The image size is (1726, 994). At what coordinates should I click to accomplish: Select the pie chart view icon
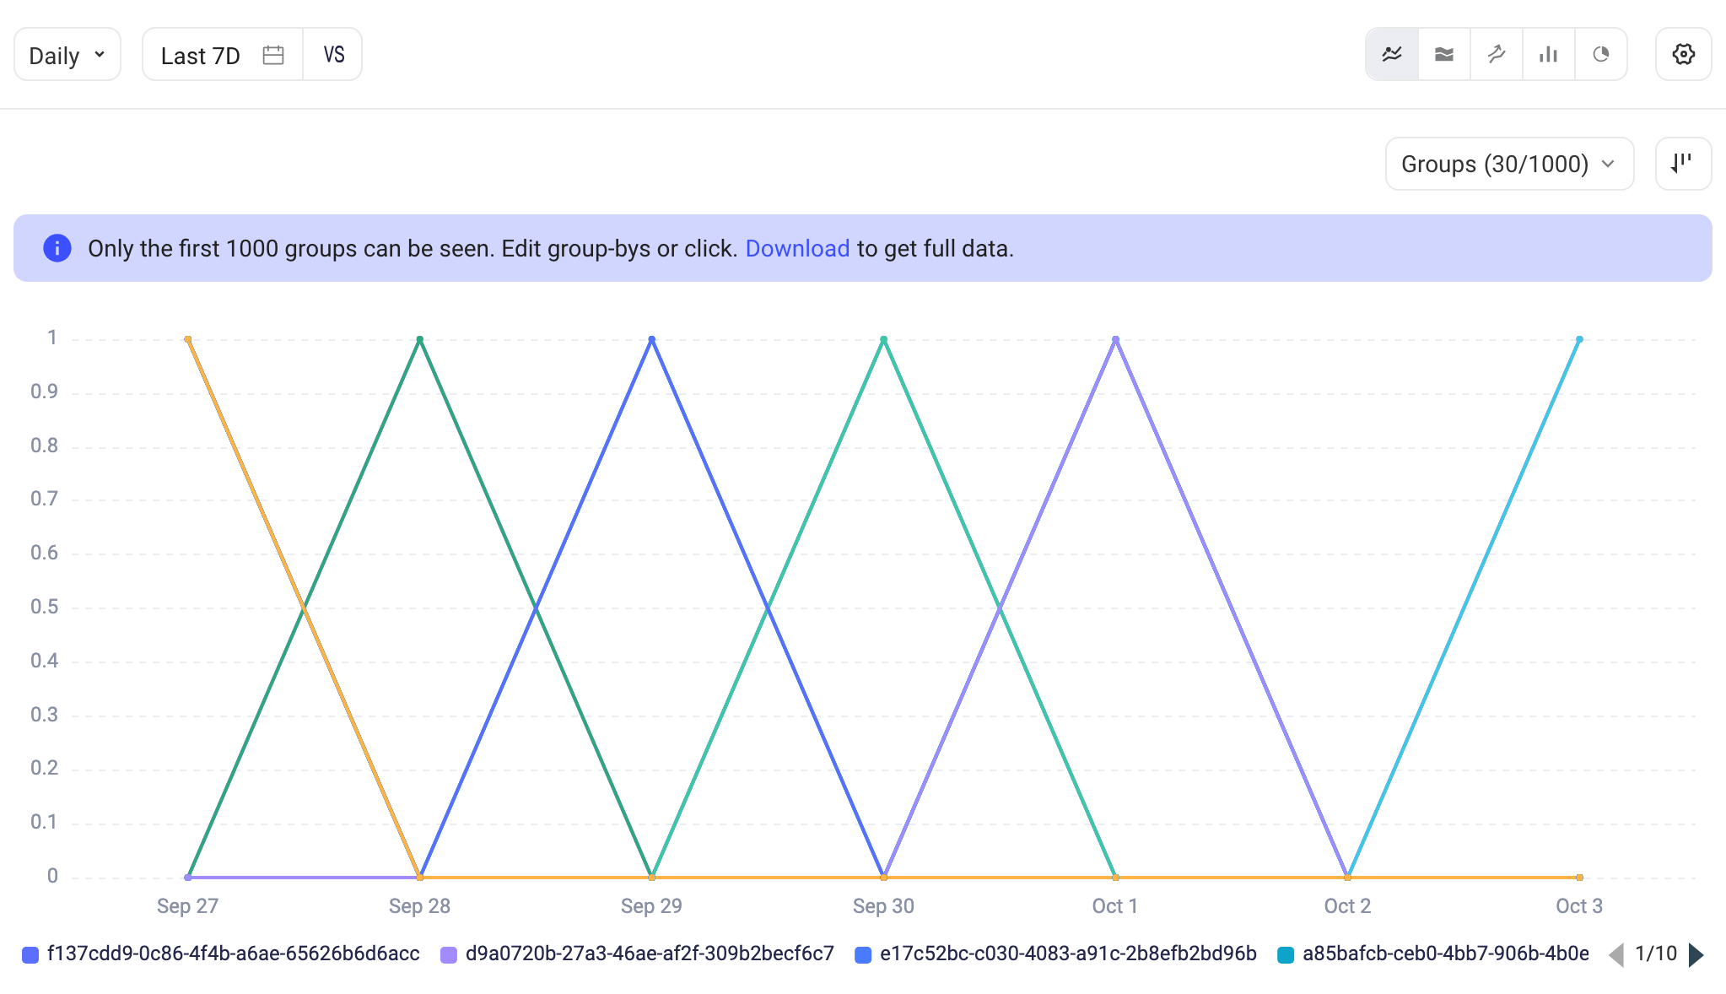(1601, 54)
